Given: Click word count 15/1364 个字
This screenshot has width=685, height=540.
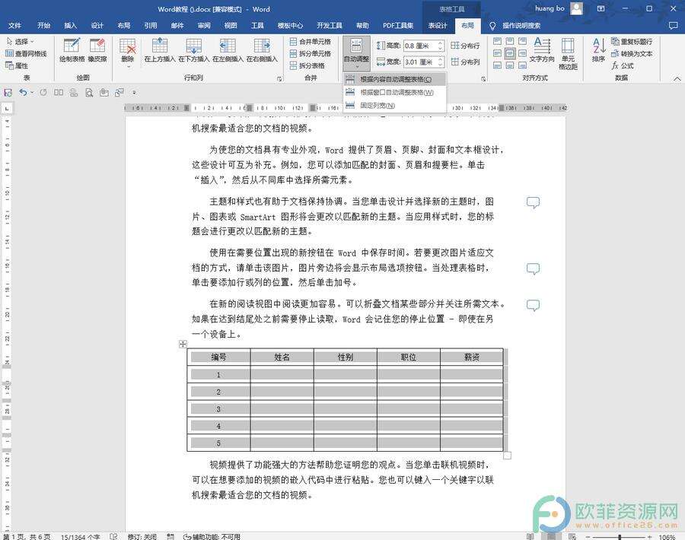Looking at the screenshot, I should click(81, 536).
